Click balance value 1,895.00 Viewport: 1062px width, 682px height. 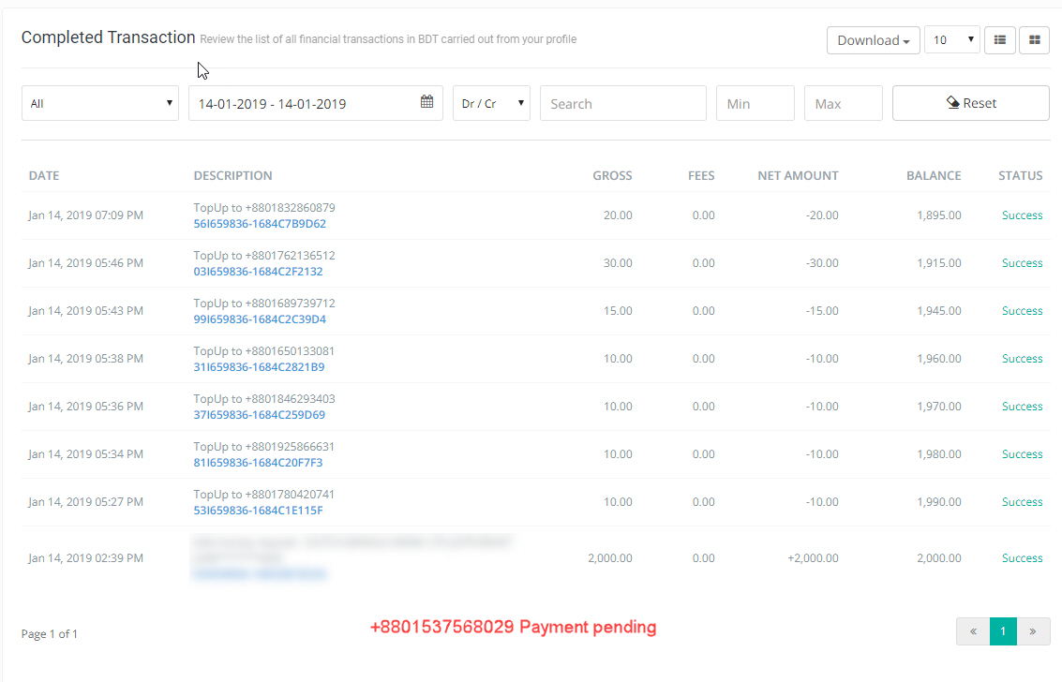(938, 215)
